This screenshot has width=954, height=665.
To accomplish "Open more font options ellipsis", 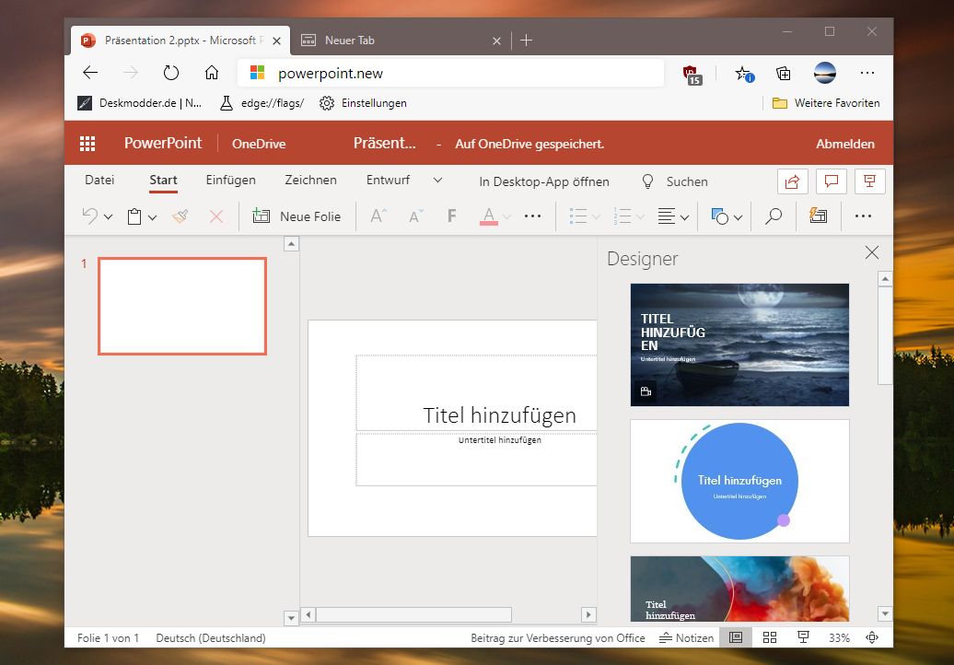I will pyautogui.click(x=532, y=216).
